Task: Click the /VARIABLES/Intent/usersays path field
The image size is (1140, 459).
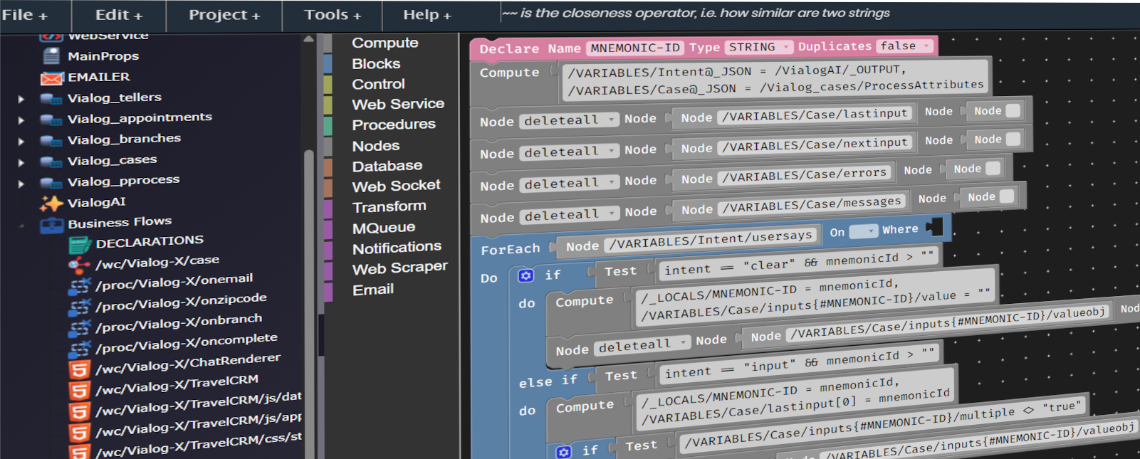Action: point(711,240)
